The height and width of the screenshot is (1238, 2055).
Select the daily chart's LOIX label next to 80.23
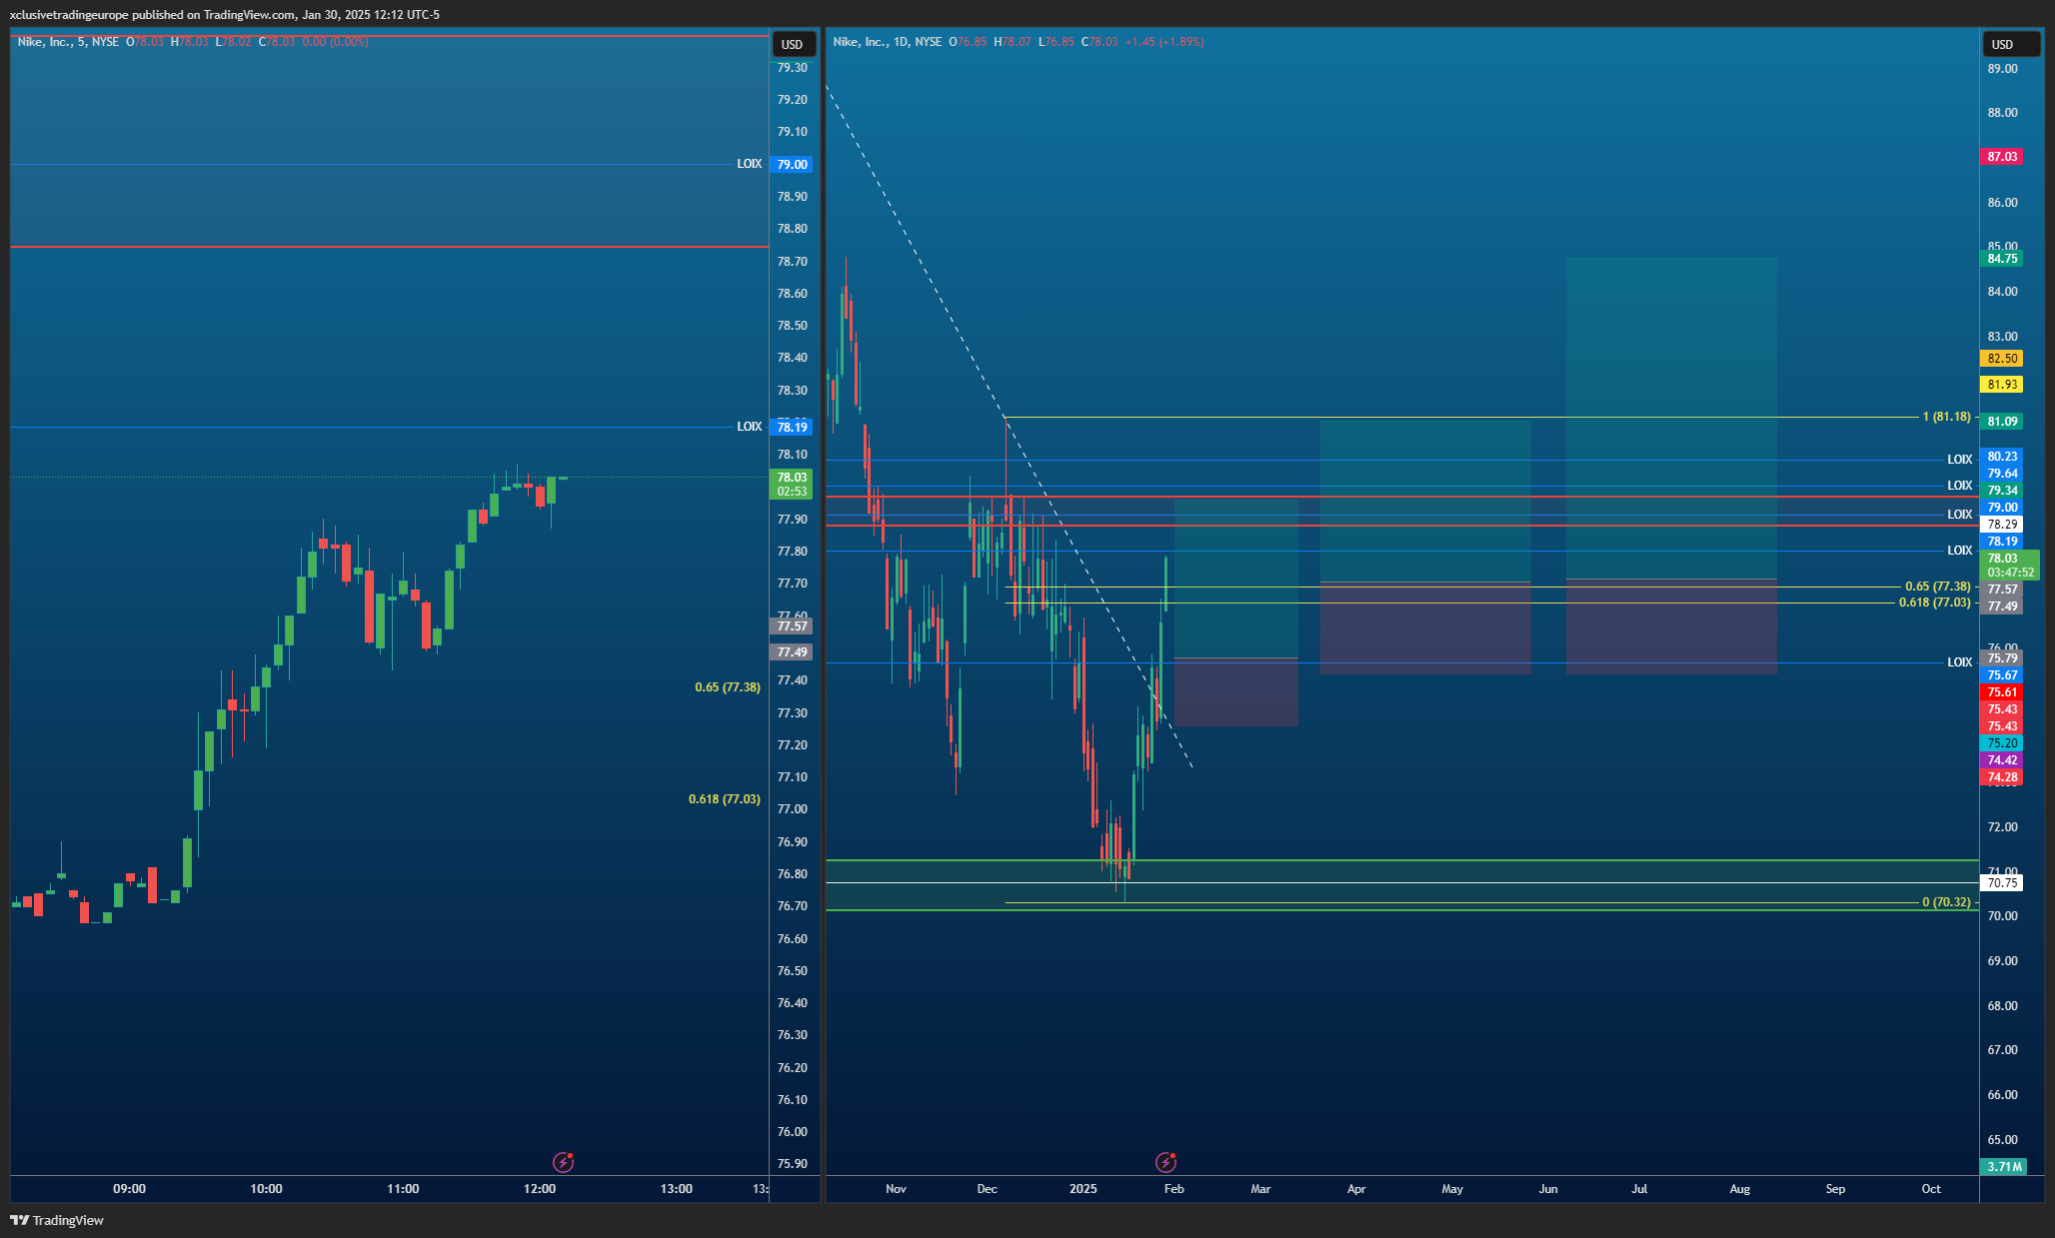pyautogui.click(x=1960, y=460)
